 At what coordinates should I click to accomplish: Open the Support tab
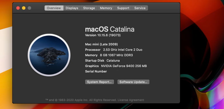(x=123, y=8)
